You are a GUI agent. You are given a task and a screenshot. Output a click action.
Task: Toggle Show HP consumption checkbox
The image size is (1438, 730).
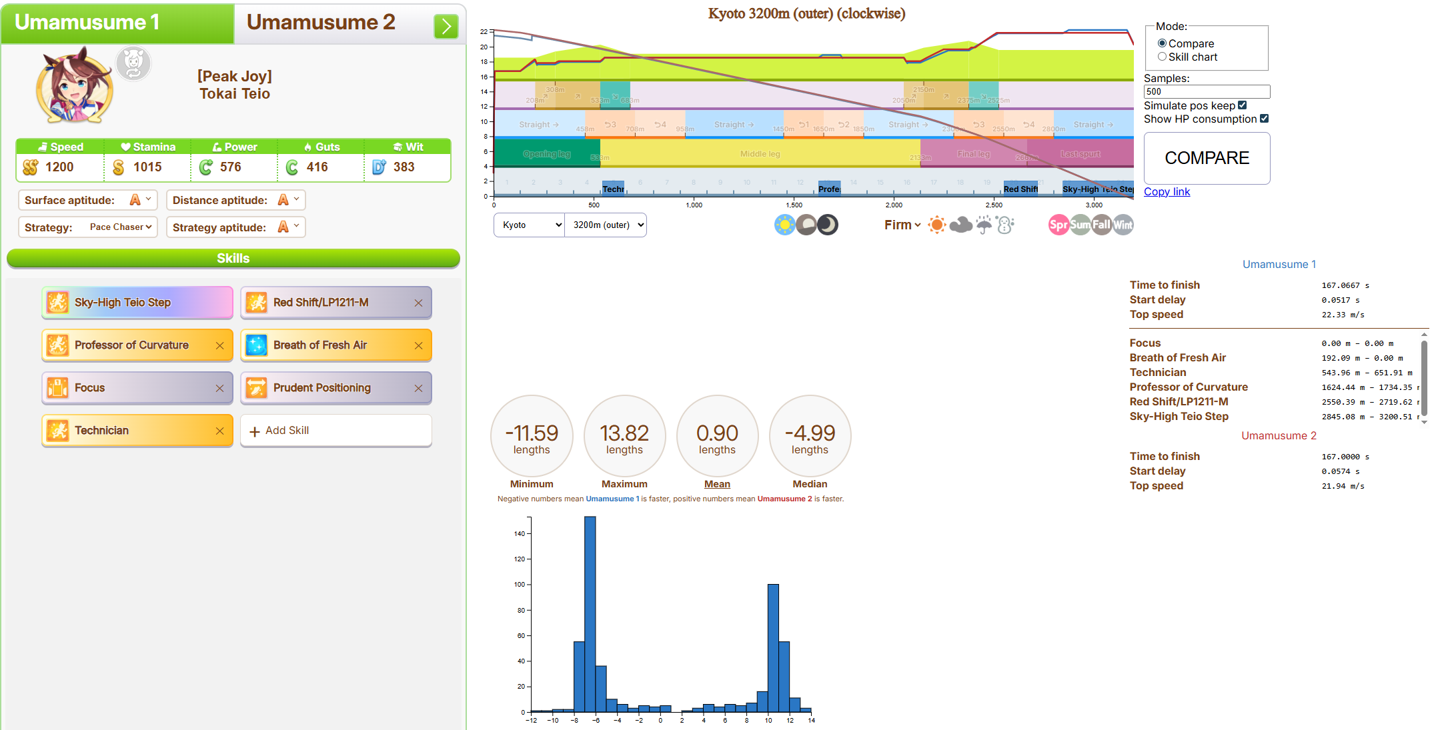pos(1264,119)
